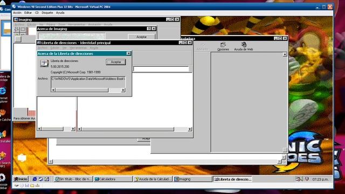Screen dimensions: 345x194
Task: Open the Disquete menu in Virtual PC
Action: pyautogui.click(x=47, y=13)
